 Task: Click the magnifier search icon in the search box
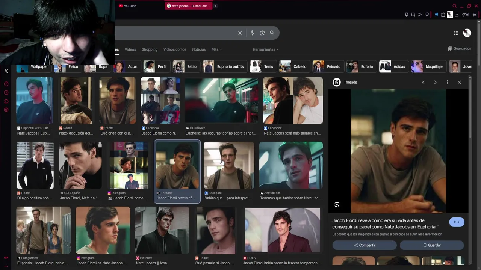272,33
